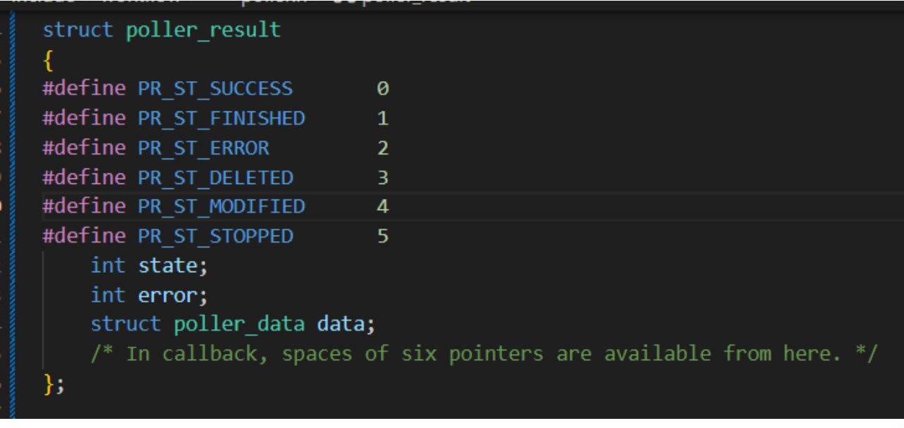Screen dimensions: 904x428
Task: Click the poller_result struct name
Action: pyautogui.click(x=203, y=30)
